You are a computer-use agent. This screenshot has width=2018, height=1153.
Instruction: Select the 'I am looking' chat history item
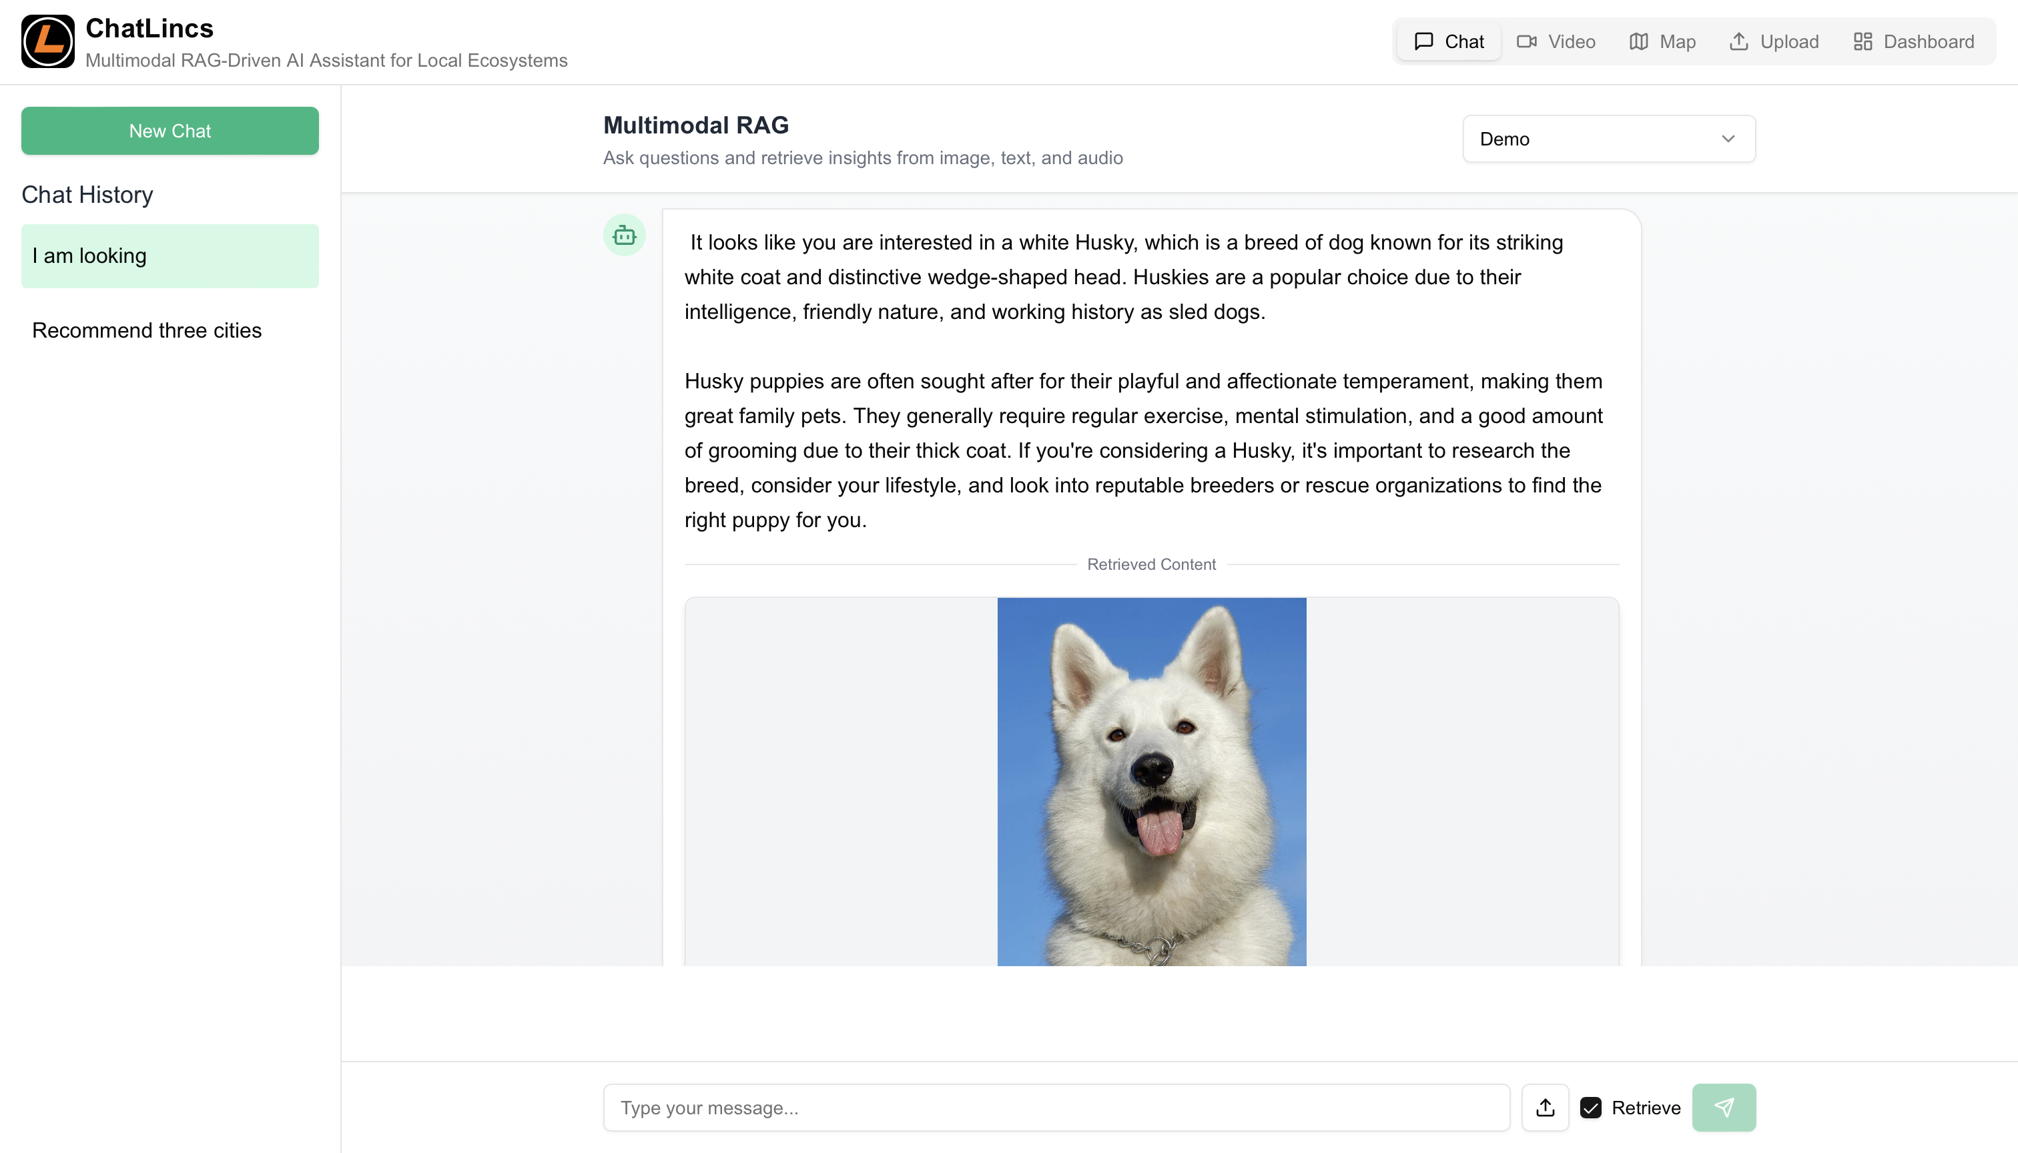point(170,256)
